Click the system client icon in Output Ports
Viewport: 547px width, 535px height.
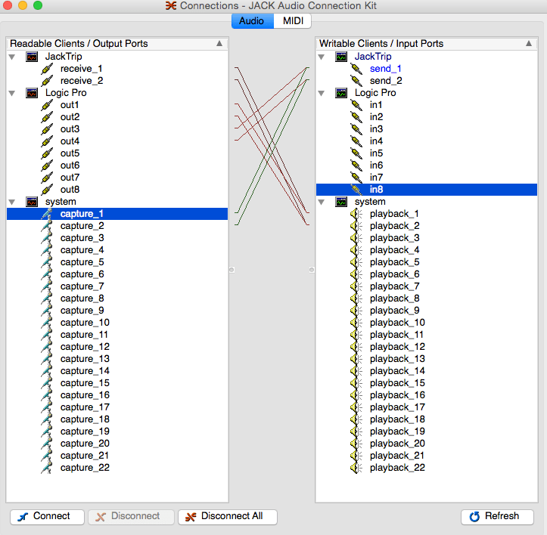32,202
